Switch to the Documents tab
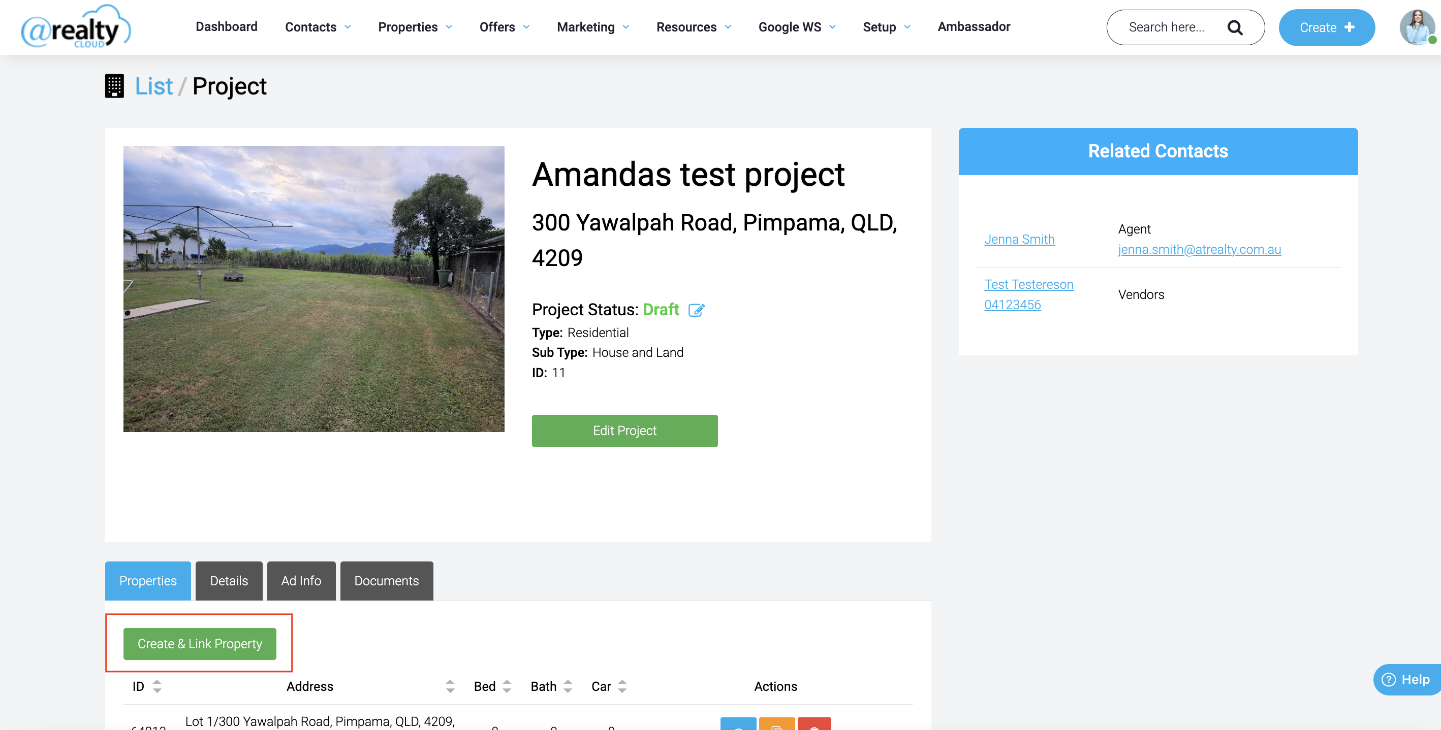Screen dimensions: 1441x730 click(386, 581)
